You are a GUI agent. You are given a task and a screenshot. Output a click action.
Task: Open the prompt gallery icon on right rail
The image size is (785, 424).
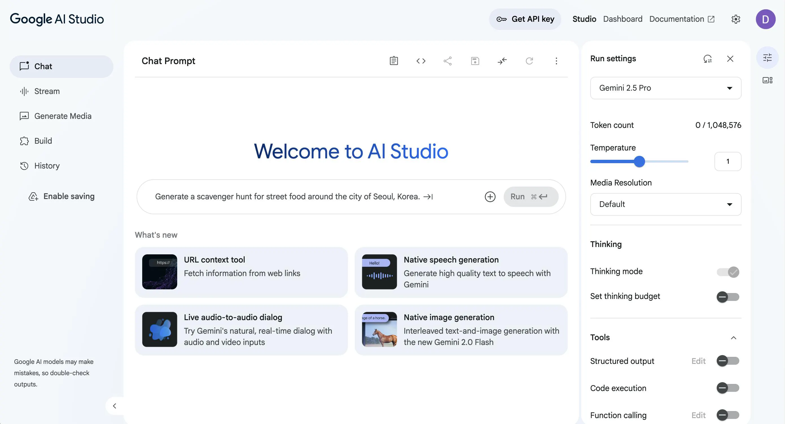pyautogui.click(x=767, y=80)
